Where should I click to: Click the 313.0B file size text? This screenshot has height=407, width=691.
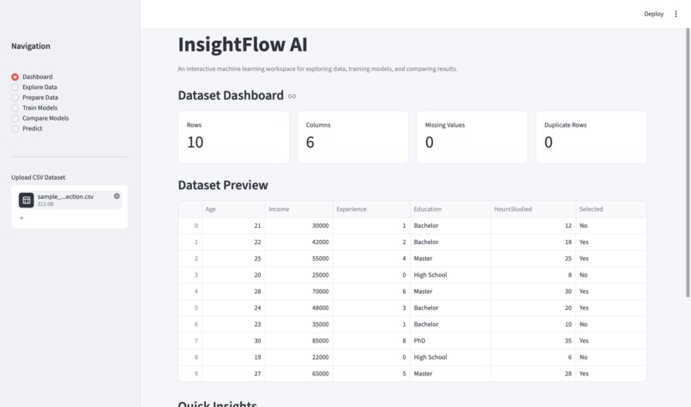click(x=45, y=204)
